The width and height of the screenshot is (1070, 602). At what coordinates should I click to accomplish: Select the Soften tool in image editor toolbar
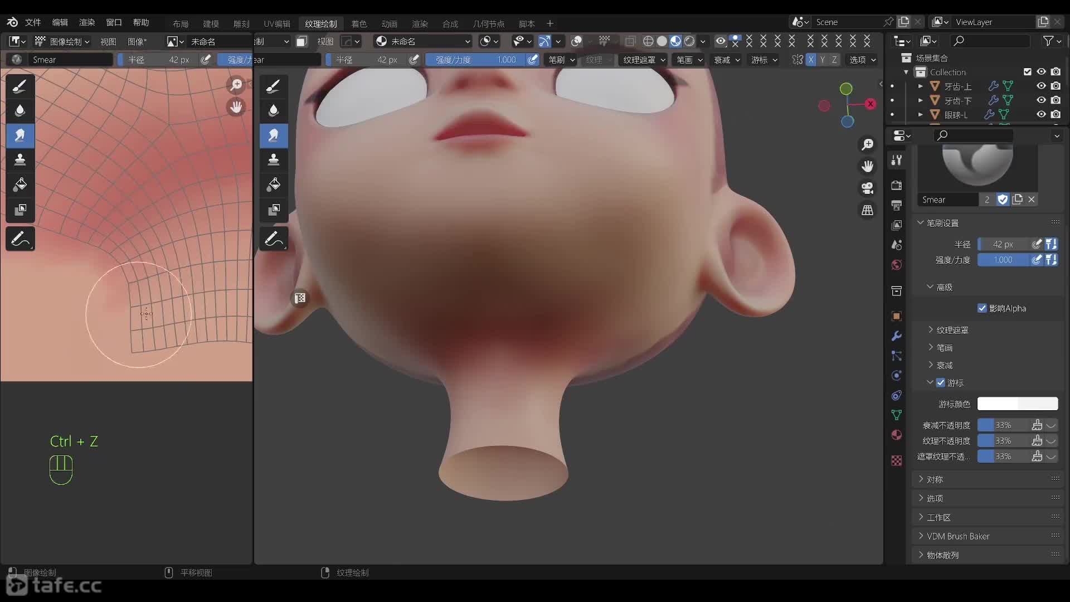coord(20,111)
